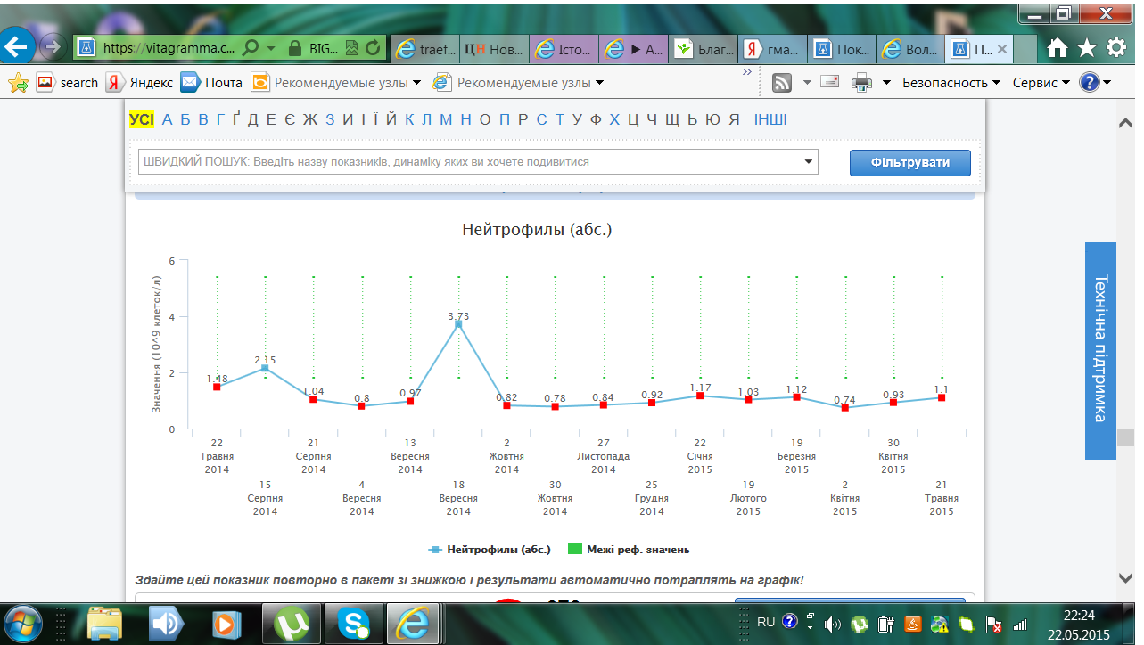This screenshot has height=645, width=1144.
Task: Go back with the browser Back arrow
Action: point(18,45)
